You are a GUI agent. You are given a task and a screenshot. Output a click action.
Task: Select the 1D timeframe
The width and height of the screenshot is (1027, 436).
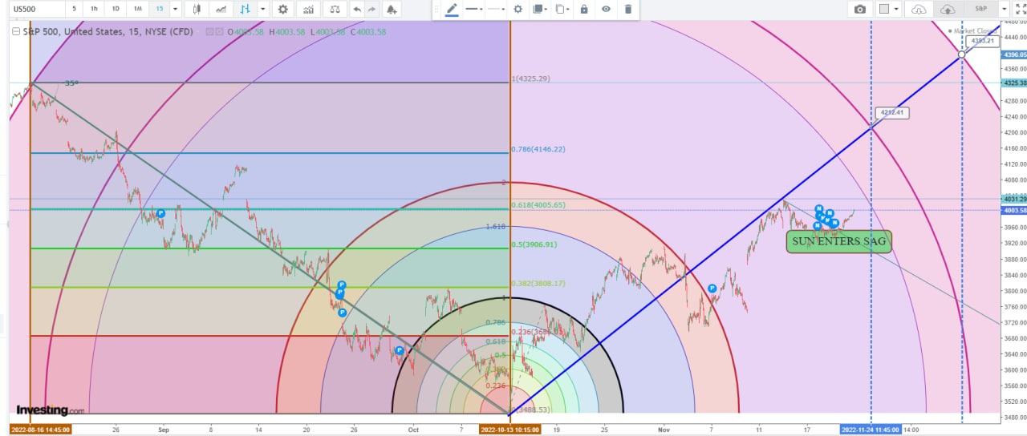(x=116, y=9)
